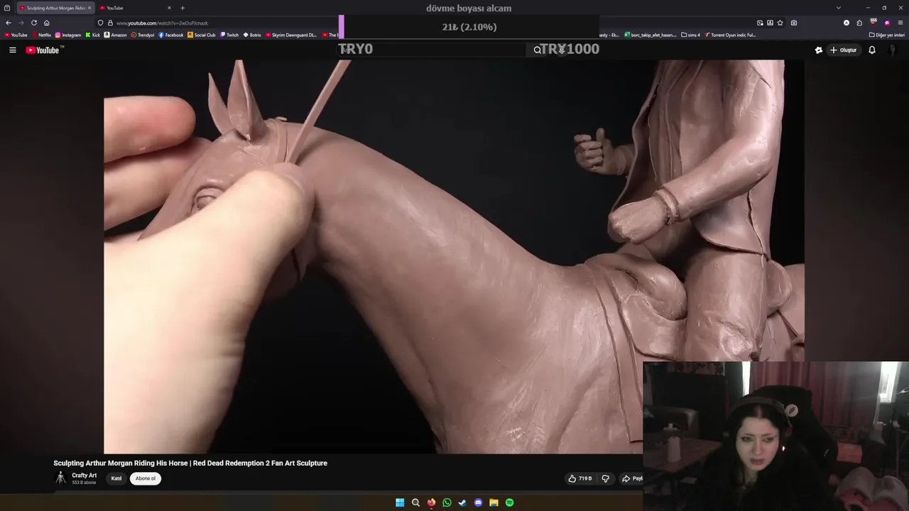909x511 pixels.
Task: Open the Crafty Art channel name link
Action: pos(84,476)
